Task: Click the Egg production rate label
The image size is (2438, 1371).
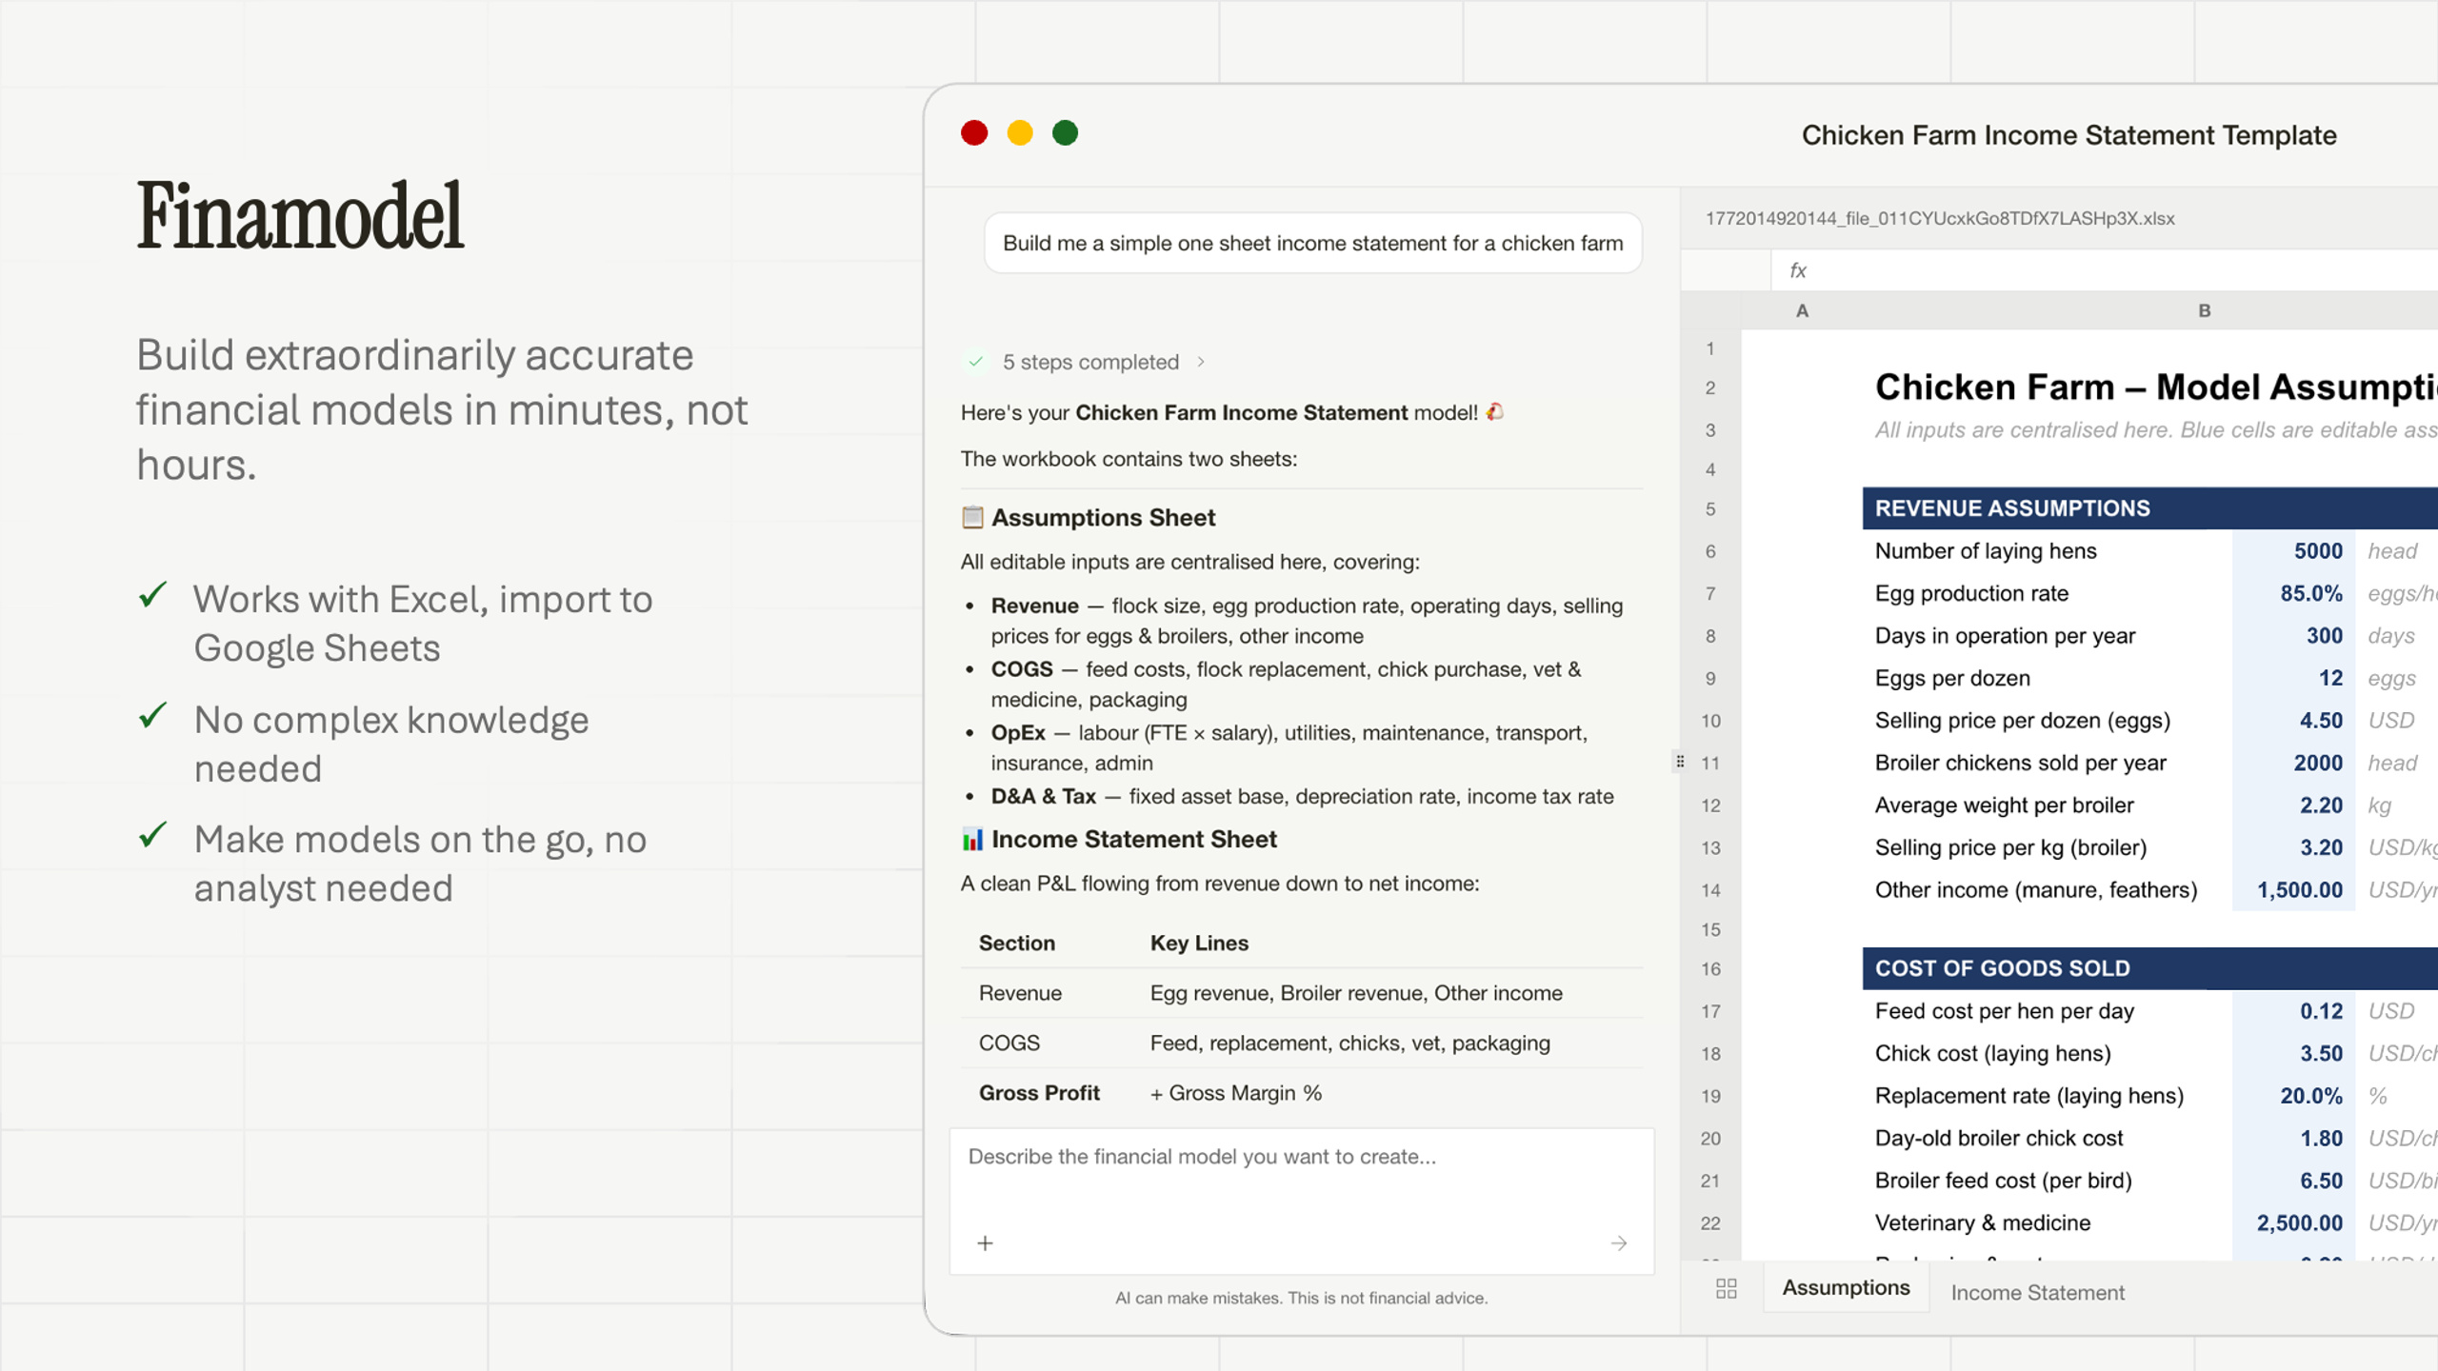Action: click(x=1971, y=593)
